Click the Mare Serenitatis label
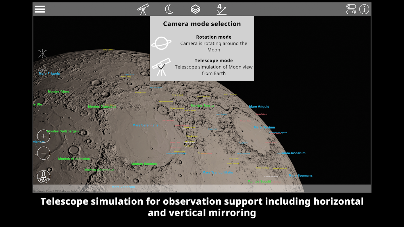The image size is (404, 227). (x=145, y=125)
